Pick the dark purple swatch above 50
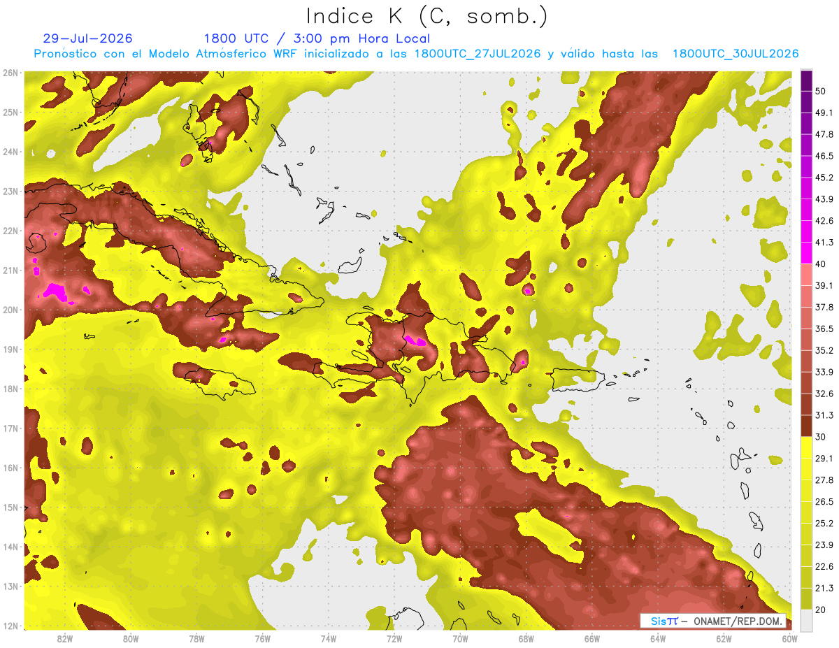This screenshot has height=648, width=839. (806, 80)
